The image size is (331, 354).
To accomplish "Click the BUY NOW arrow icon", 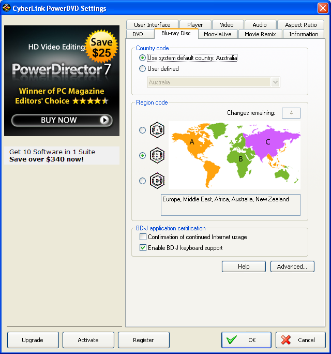I will pos(105,120).
